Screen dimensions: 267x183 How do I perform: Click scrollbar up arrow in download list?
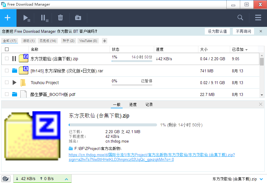[262, 55]
